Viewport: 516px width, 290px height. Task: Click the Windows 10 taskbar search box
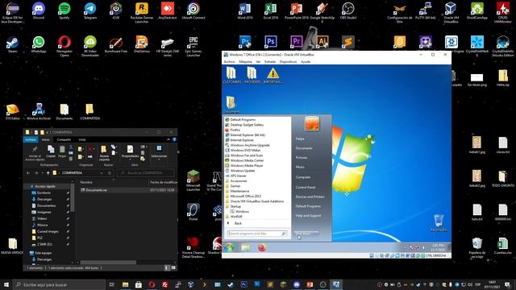point(59,284)
